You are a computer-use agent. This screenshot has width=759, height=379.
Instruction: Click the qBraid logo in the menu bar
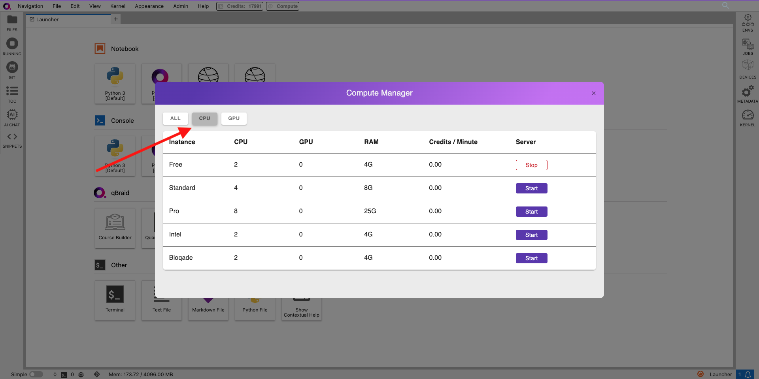point(7,6)
